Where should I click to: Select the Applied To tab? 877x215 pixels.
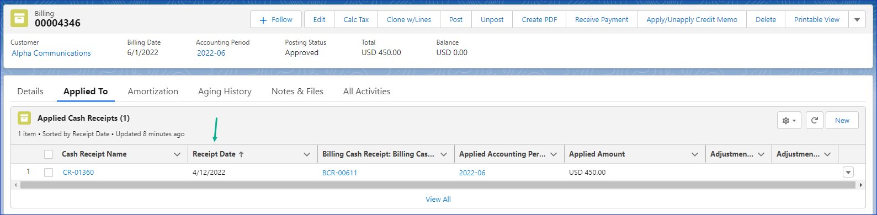pos(86,92)
